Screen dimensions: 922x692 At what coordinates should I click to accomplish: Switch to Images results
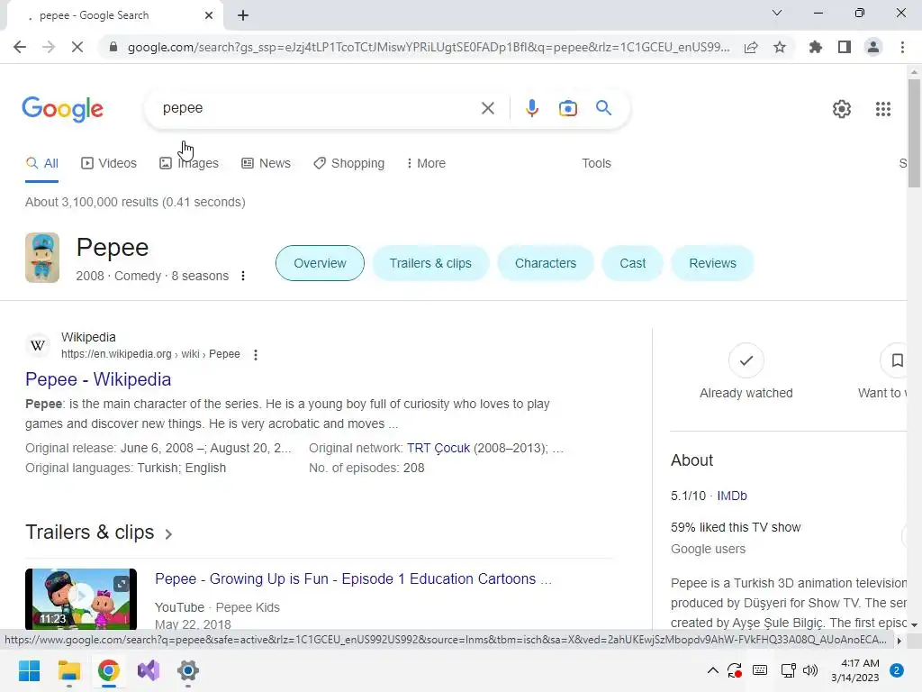coord(189,164)
